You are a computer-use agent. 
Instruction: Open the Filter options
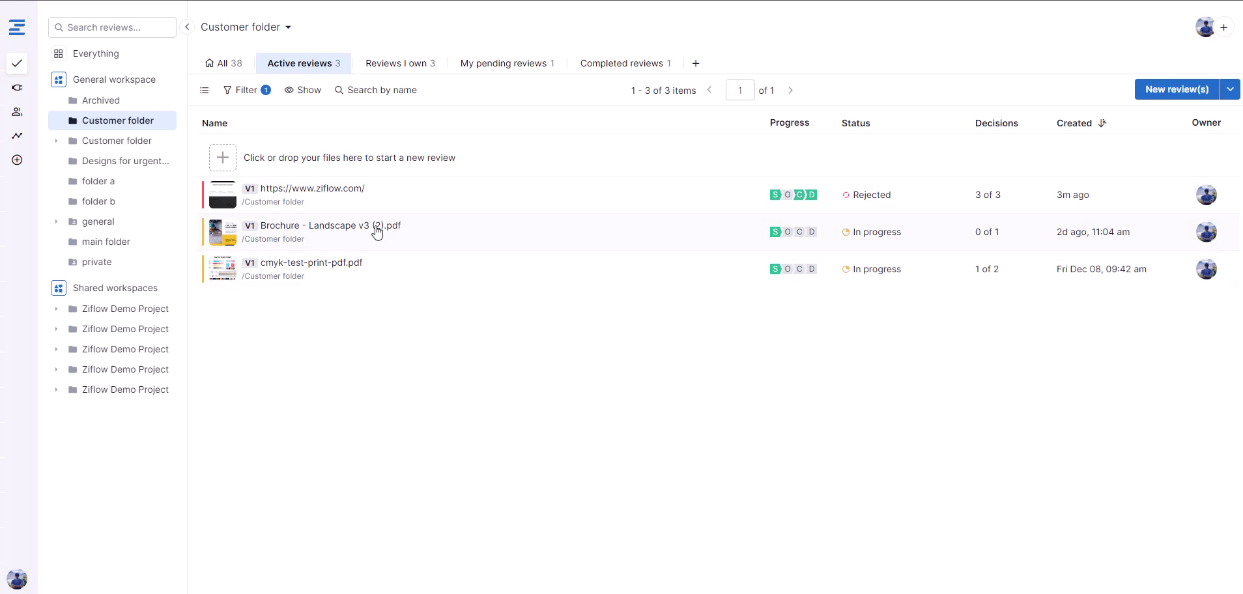246,91
